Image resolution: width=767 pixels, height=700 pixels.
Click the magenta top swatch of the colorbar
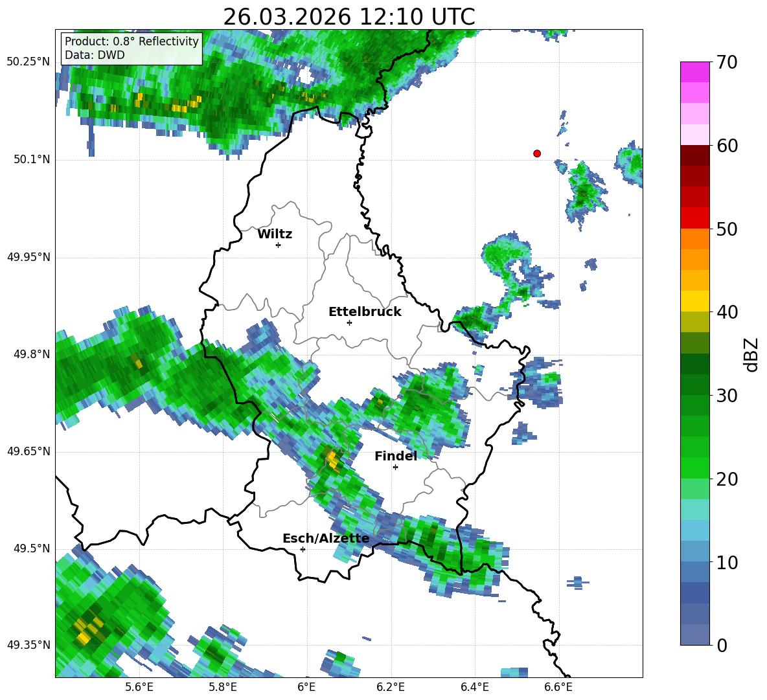pyautogui.click(x=694, y=72)
